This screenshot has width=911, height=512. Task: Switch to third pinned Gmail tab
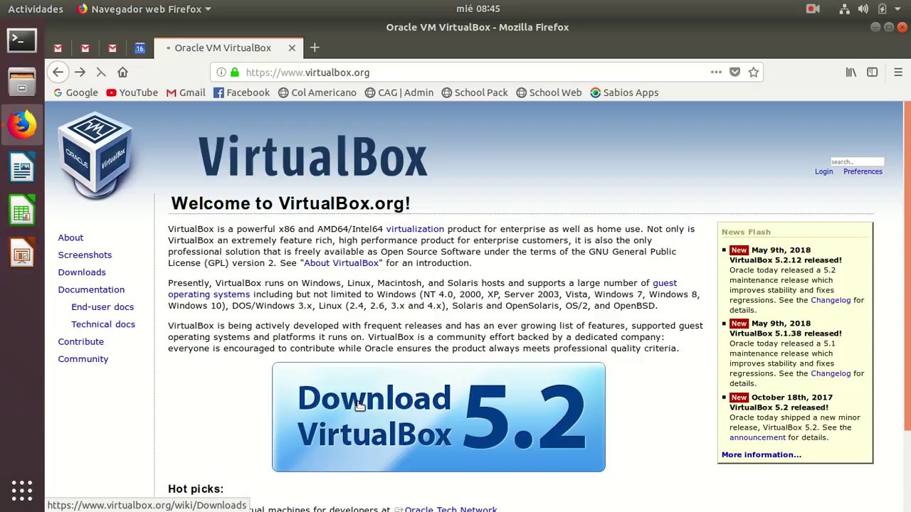(x=112, y=48)
